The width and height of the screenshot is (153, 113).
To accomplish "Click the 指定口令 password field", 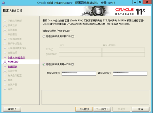I will click(79, 73).
